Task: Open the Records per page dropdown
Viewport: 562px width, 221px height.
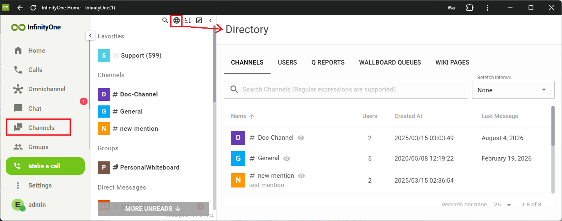Action: pyautogui.click(x=503, y=205)
